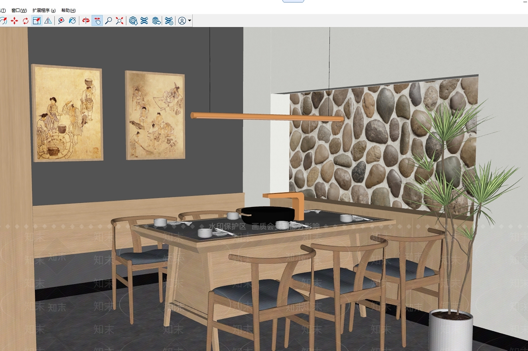Select the Zoom magnifier tool

click(x=108, y=21)
